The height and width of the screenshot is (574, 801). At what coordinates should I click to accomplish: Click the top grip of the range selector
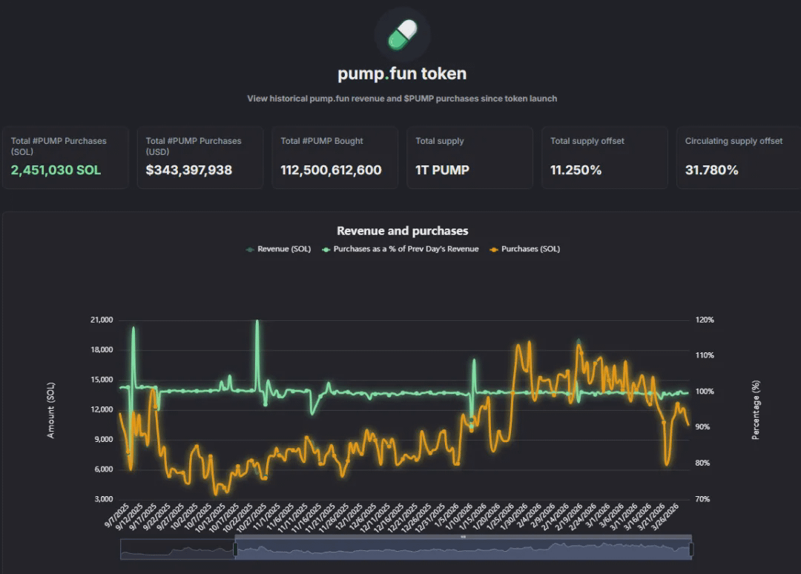464,537
